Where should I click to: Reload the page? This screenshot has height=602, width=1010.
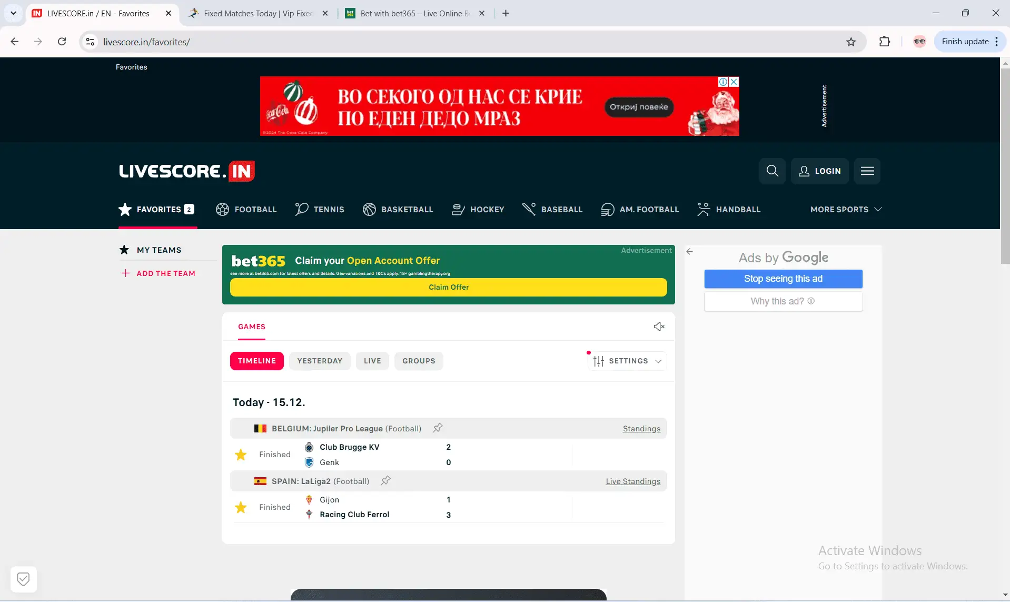pyautogui.click(x=62, y=42)
